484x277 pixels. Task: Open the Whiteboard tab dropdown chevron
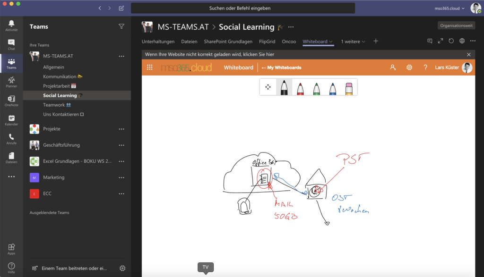pyautogui.click(x=331, y=42)
